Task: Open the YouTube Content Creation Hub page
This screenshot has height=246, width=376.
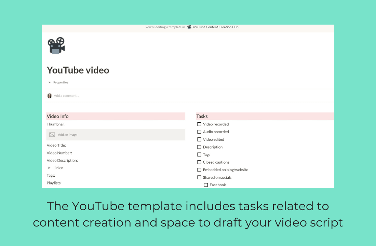Action: [x=215, y=27]
